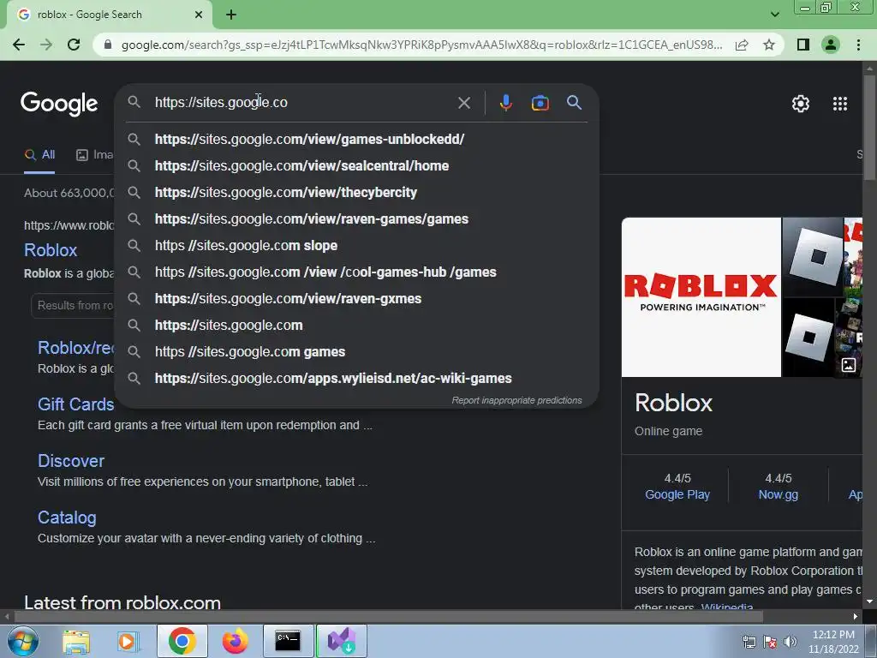Click the Action Center flag tray icon
Viewport: 877px width, 658px height.
770,642
